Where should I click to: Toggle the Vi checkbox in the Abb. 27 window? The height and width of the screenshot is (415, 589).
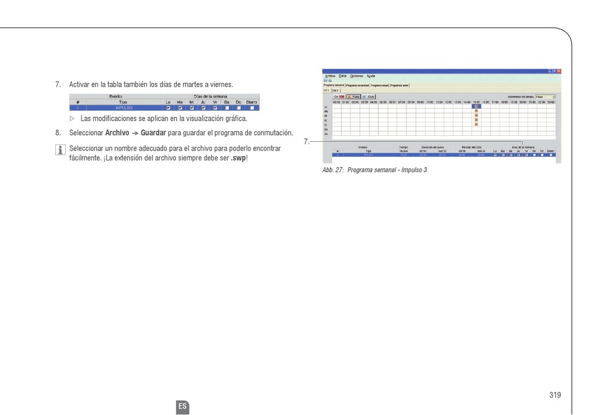point(526,155)
